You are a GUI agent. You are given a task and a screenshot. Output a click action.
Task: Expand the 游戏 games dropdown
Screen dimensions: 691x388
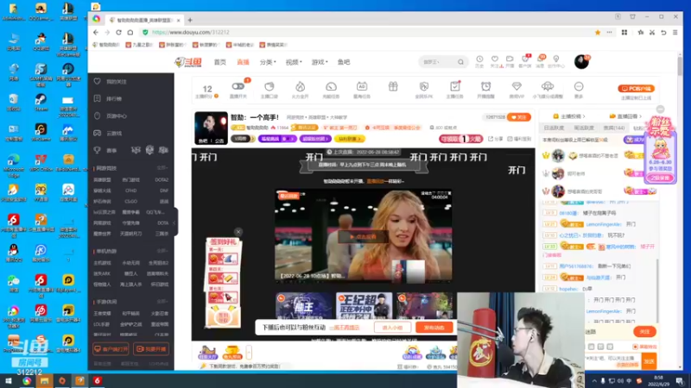tap(320, 62)
